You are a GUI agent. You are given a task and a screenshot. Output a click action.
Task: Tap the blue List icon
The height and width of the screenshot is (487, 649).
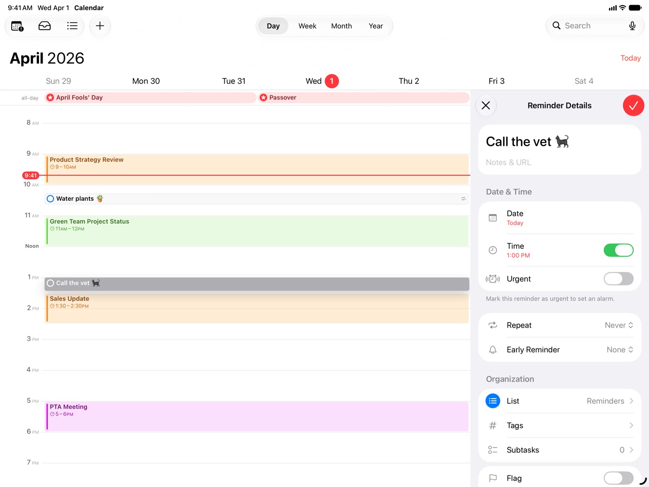493,401
